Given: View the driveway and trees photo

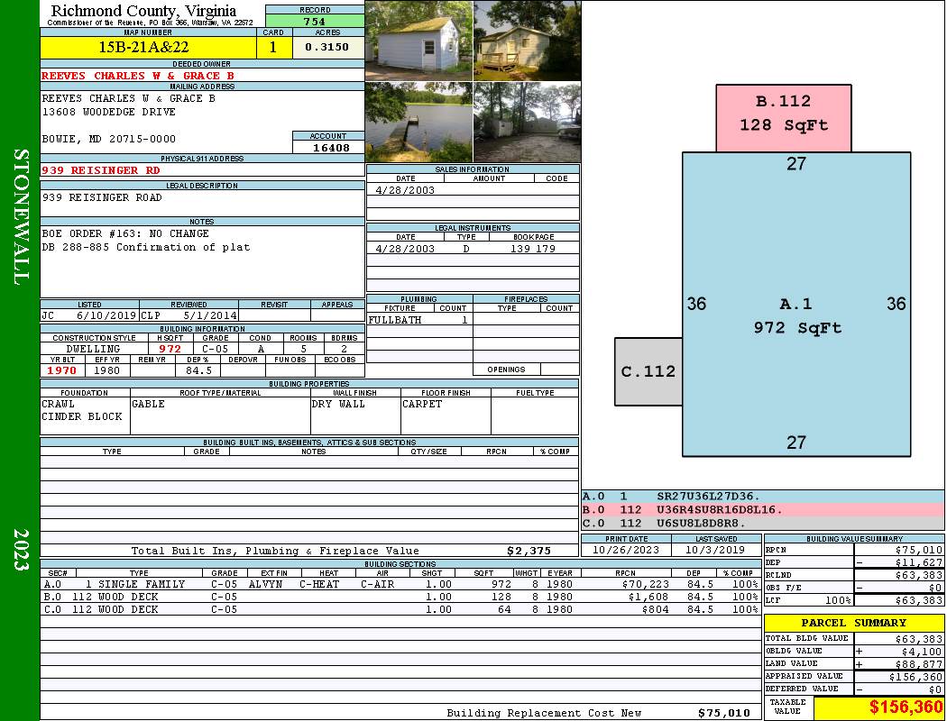Looking at the screenshot, I should click(528, 122).
